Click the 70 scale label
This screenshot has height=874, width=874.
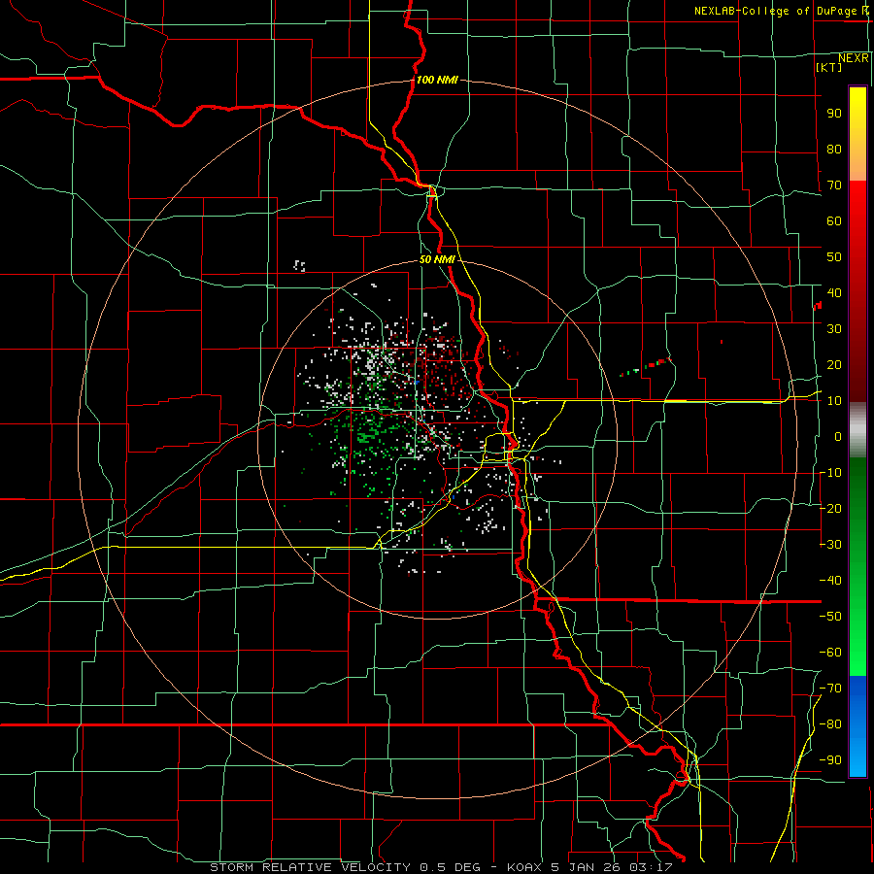(834, 185)
